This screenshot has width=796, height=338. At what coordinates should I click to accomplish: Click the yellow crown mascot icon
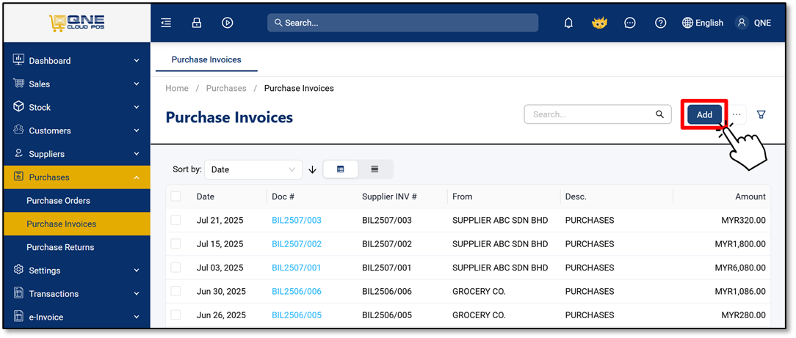(x=599, y=23)
